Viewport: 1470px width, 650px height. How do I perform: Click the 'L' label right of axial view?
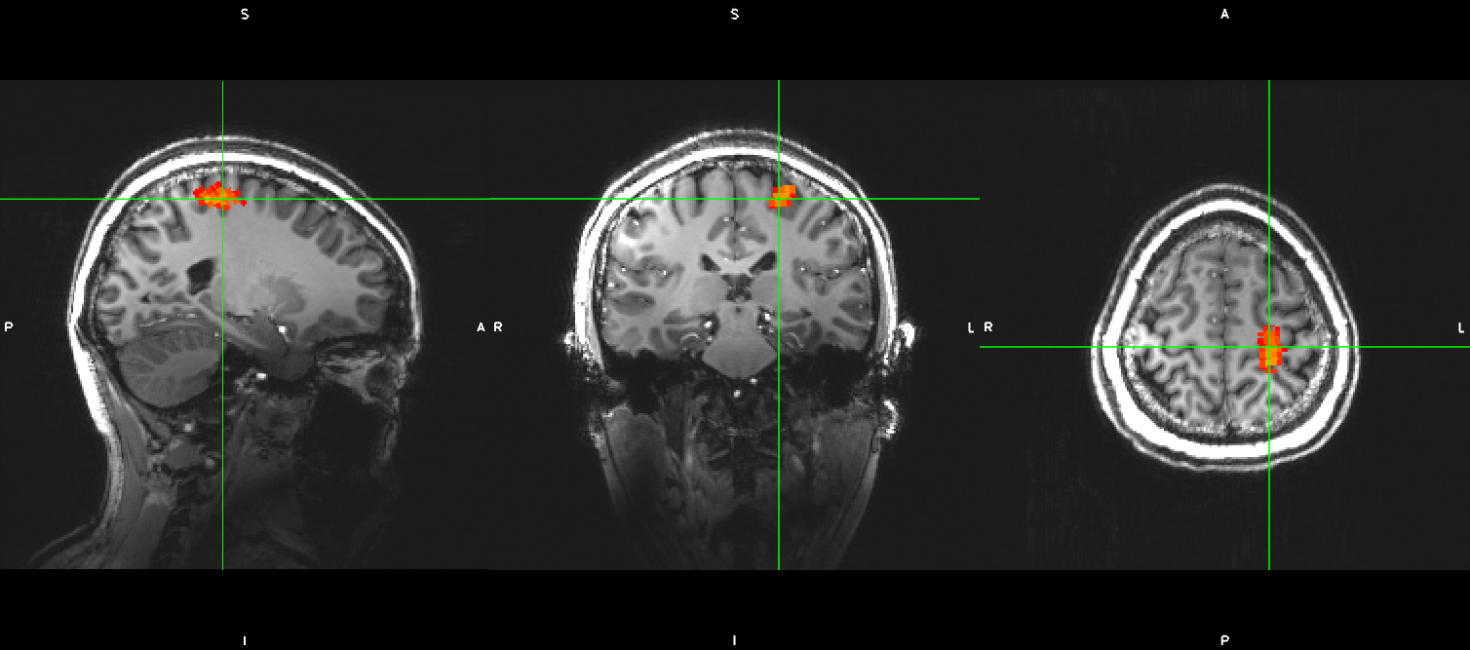pos(1460,328)
